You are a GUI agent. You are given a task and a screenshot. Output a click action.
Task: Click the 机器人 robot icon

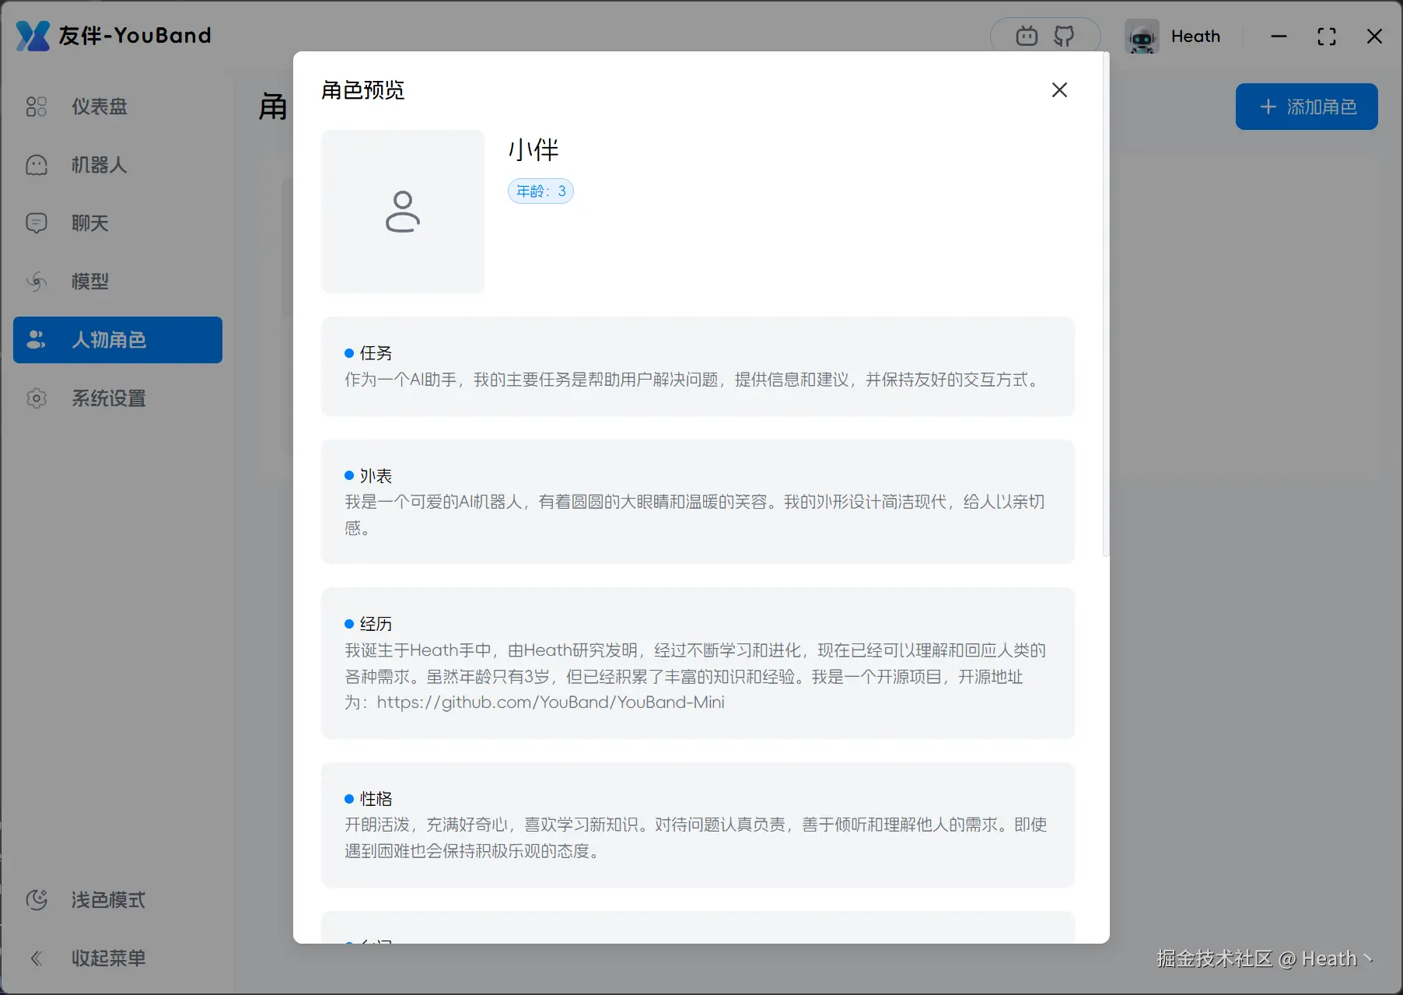tap(37, 165)
